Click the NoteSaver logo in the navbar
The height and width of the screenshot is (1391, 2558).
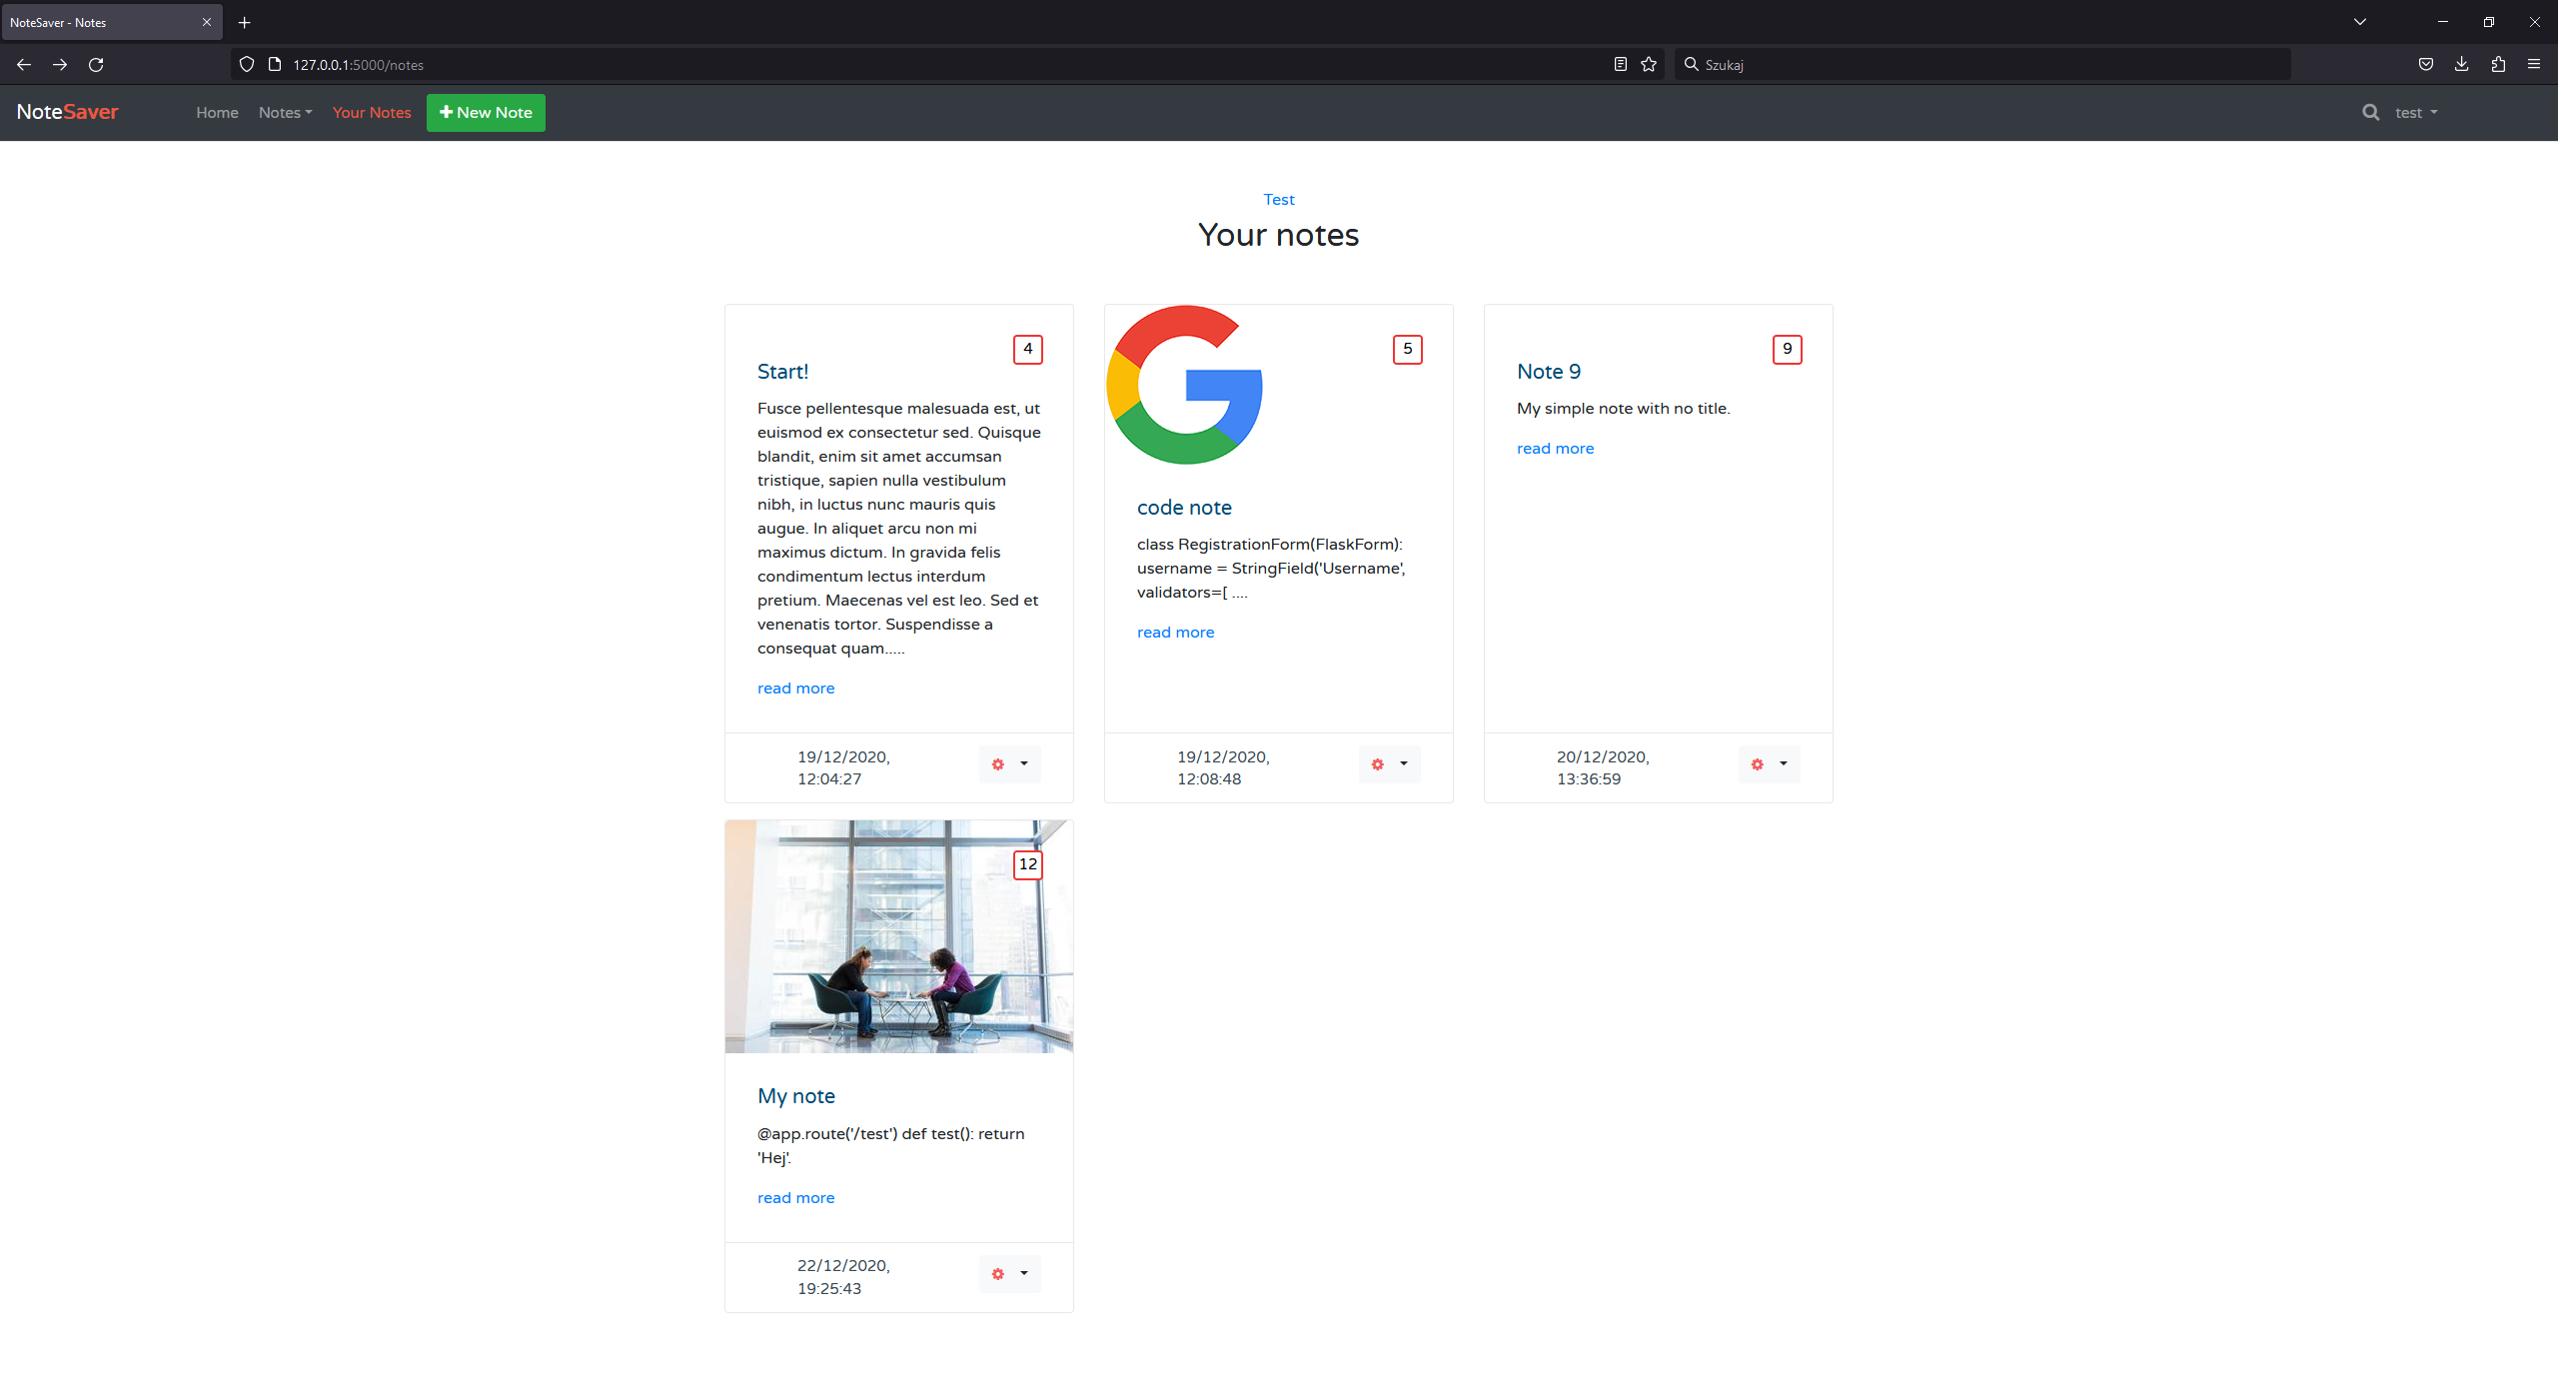click(x=66, y=112)
